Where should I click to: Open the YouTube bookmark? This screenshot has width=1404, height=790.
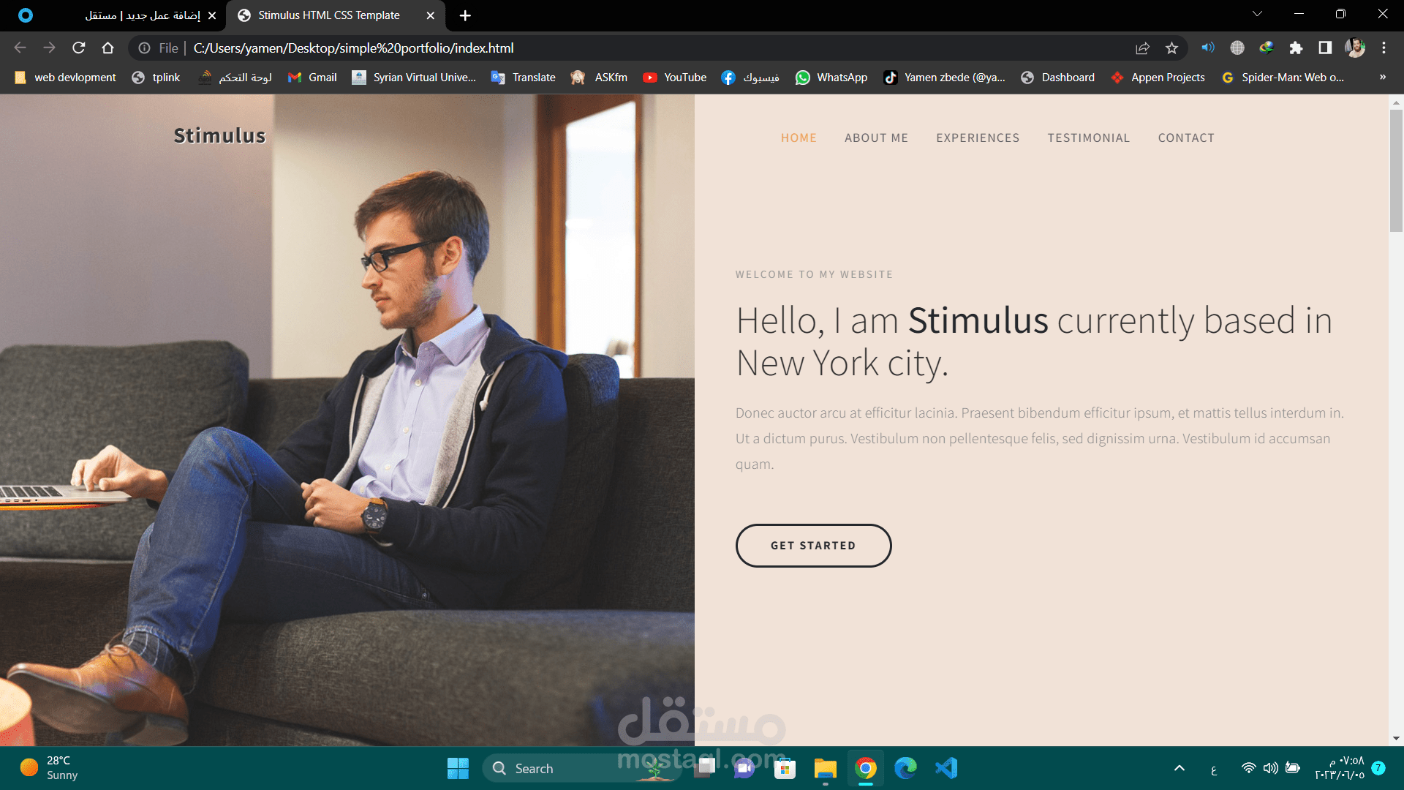[674, 77]
